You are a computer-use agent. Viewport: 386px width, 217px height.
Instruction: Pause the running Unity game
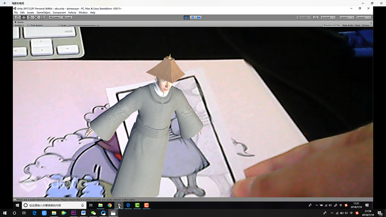(x=192, y=17)
